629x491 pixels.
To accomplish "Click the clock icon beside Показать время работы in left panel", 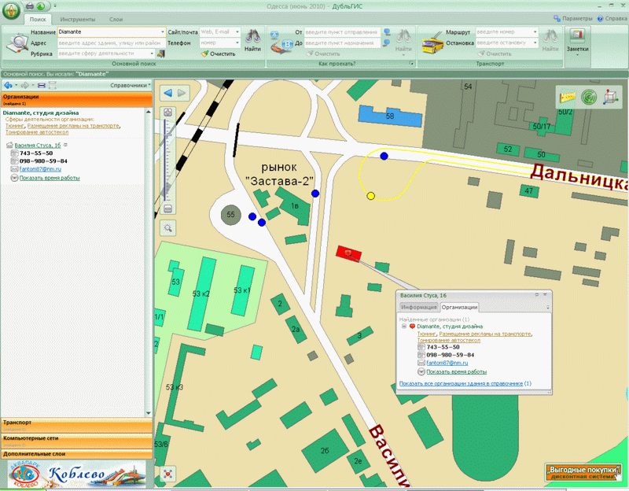I will (14, 178).
